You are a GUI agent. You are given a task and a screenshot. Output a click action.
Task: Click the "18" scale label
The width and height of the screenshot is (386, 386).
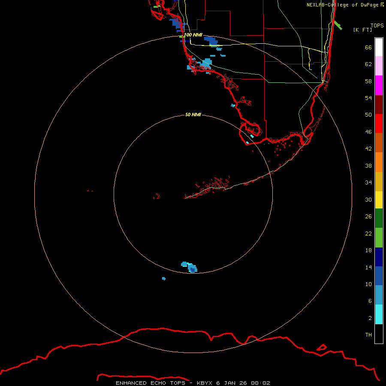tap(368, 250)
